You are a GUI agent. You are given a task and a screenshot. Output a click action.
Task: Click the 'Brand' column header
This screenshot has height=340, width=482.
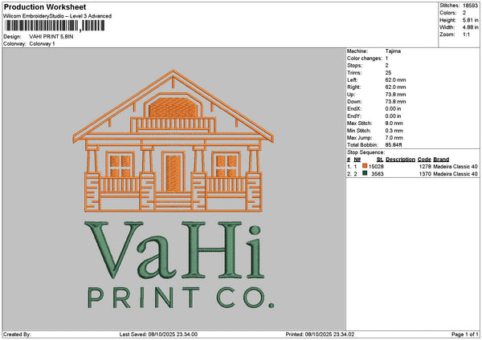441,160
